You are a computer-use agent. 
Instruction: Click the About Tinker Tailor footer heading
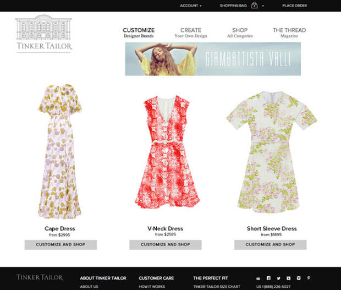103,278
